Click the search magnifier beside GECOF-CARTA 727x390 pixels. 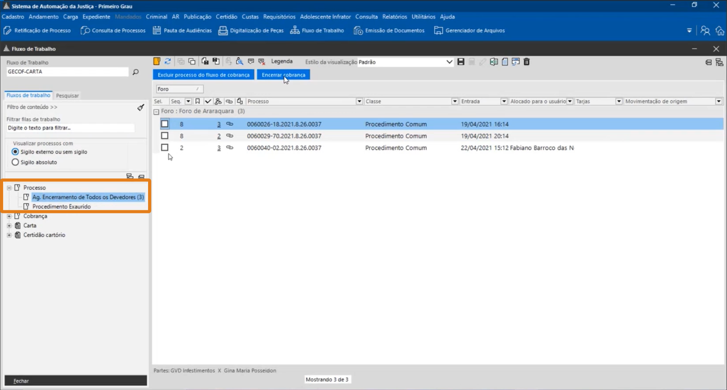tap(136, 72)
